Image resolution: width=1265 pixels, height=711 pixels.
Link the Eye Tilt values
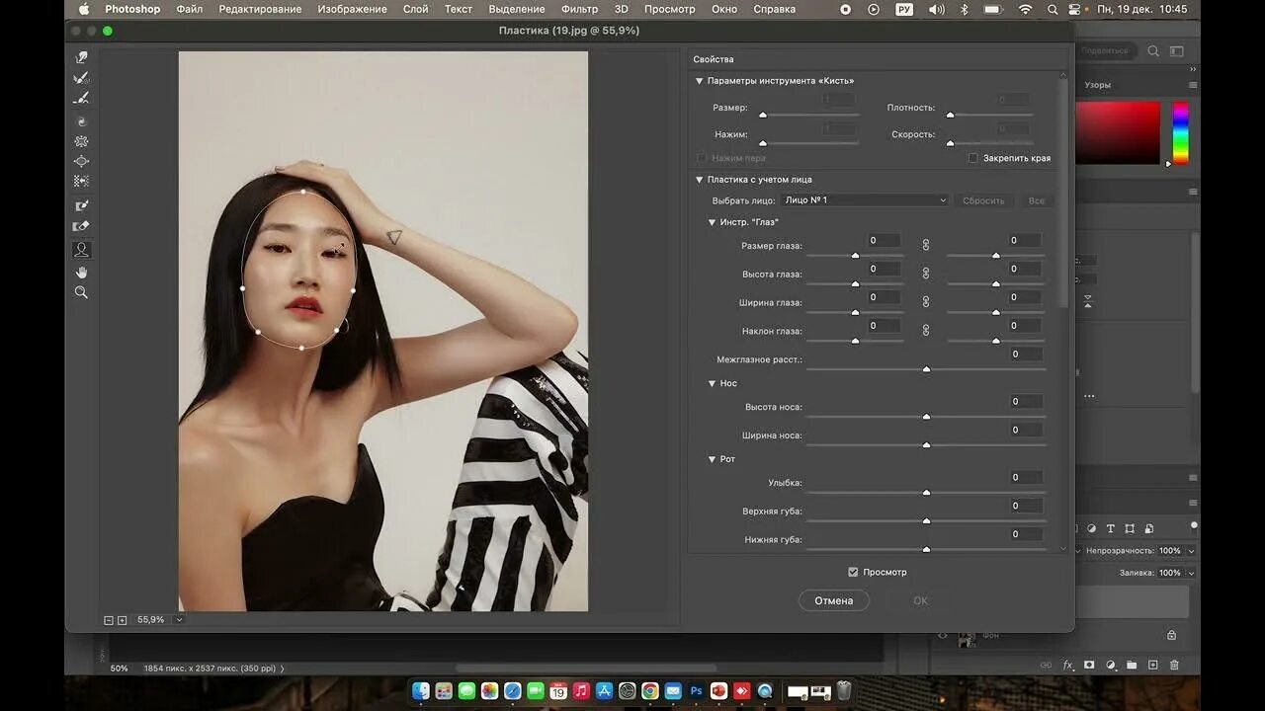pos(926,331)
